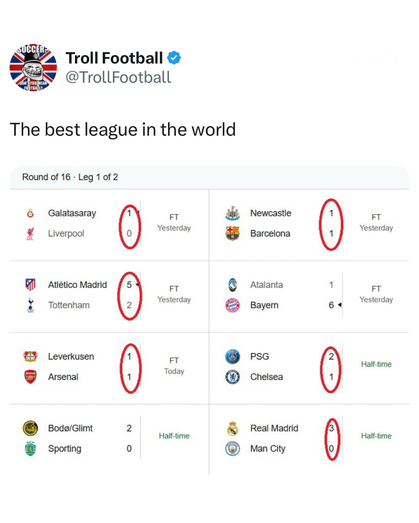Click Atalanta's score of 1
419x523 pixels.
[x=331, y=285]
